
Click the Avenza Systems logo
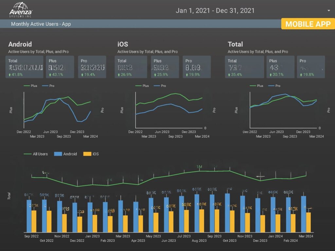click(x=21, y=9)
